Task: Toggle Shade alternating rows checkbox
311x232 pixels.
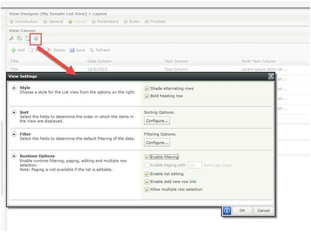Action: point(147,88)
